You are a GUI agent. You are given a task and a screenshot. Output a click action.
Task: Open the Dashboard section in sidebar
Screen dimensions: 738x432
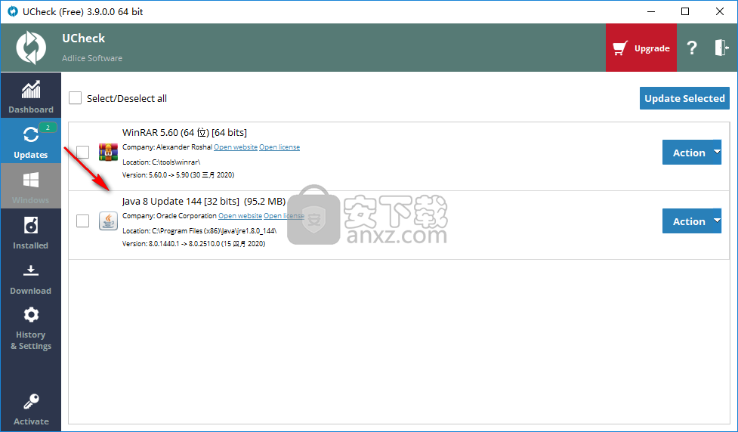pos(31,95)
